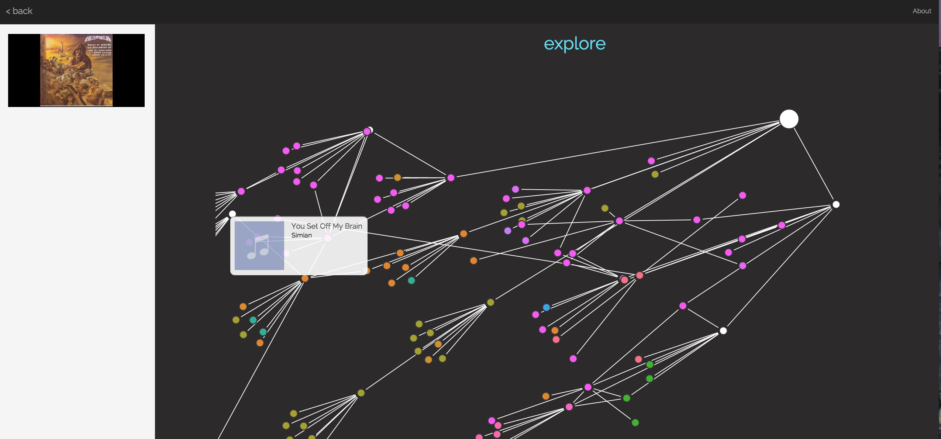
Task: Open the About page link
Action: [x=921, y=11]
